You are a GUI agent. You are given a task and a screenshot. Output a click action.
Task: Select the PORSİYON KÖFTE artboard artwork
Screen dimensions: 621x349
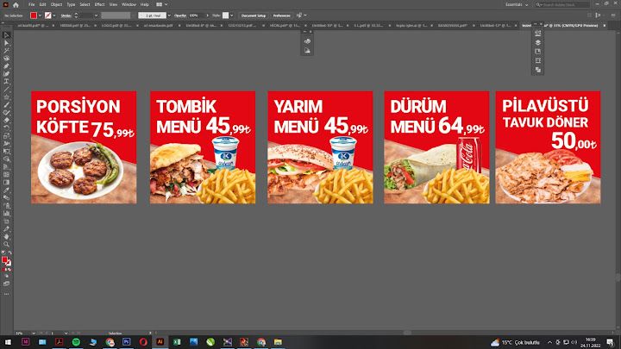84,147
